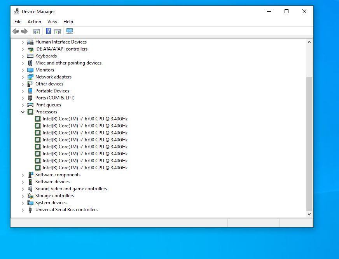Expand the Software devices node

pyautogui.click(x=23, y=182)
